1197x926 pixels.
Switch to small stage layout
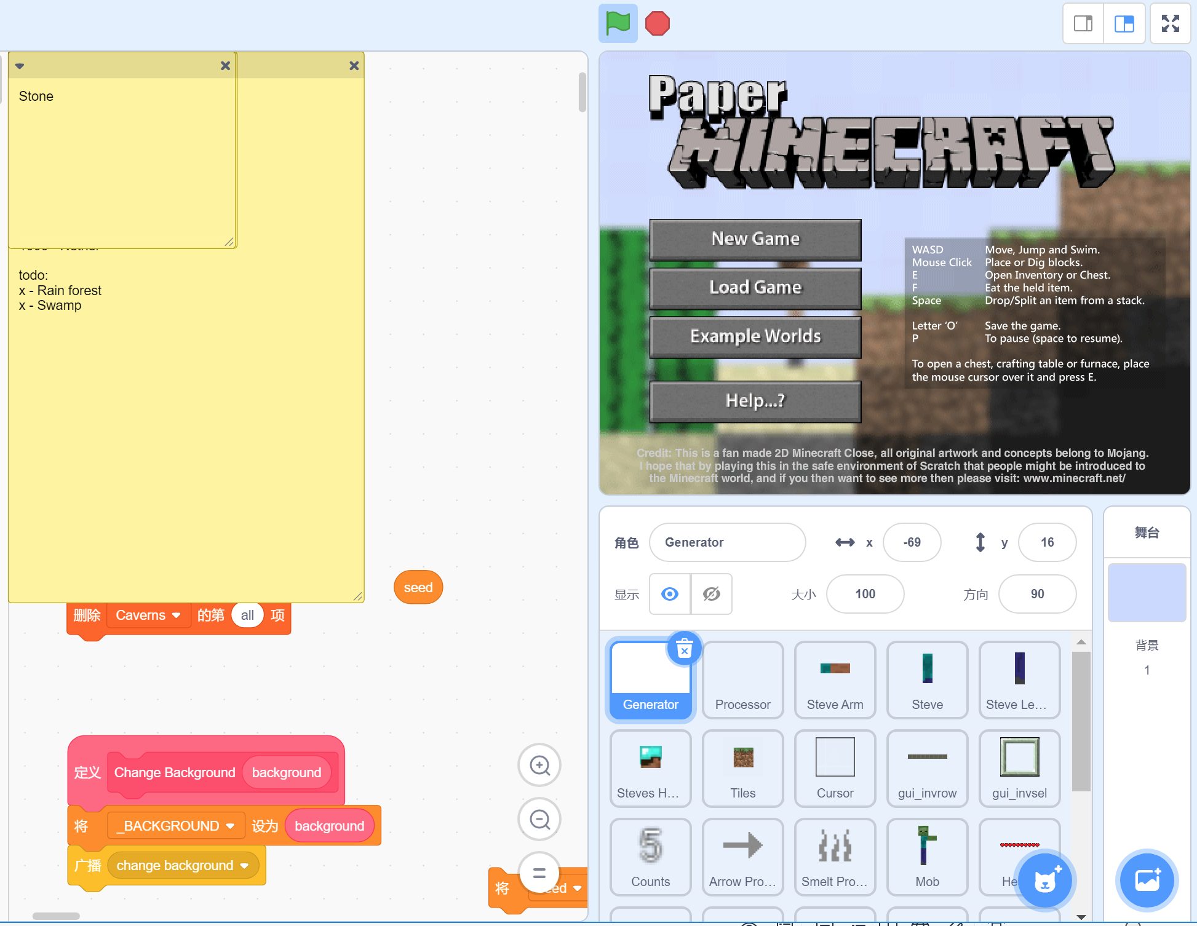(1083, 24)
